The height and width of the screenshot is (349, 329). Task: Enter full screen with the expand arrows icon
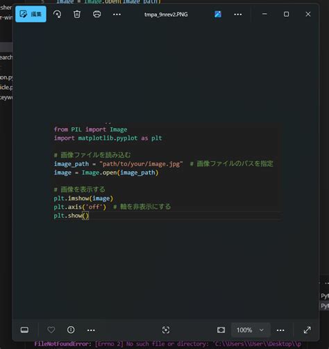pyautogui.click(x=307, y=330)
